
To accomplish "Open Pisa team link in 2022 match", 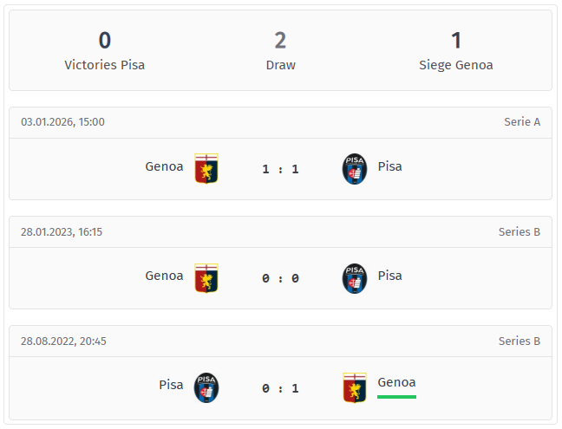I will [171, 385].
